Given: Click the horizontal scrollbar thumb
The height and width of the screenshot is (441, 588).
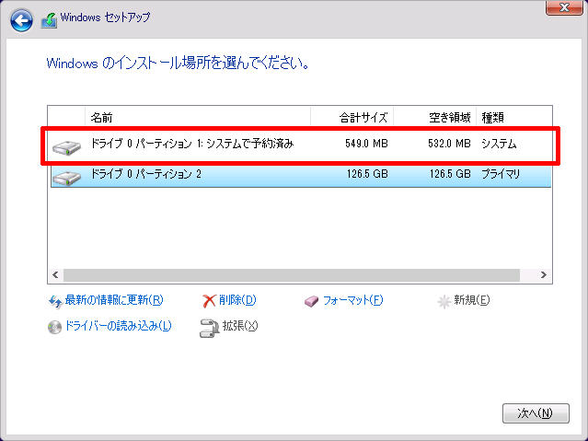Looking at the screenshot, I should pos(292,274).
